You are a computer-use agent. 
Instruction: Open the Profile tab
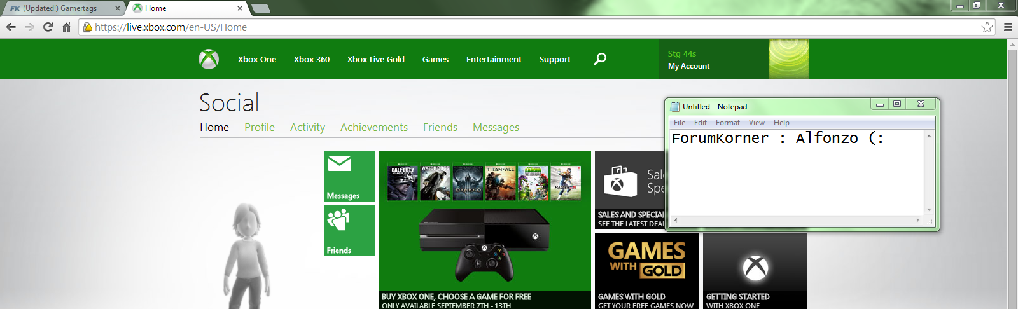point(260,127)
